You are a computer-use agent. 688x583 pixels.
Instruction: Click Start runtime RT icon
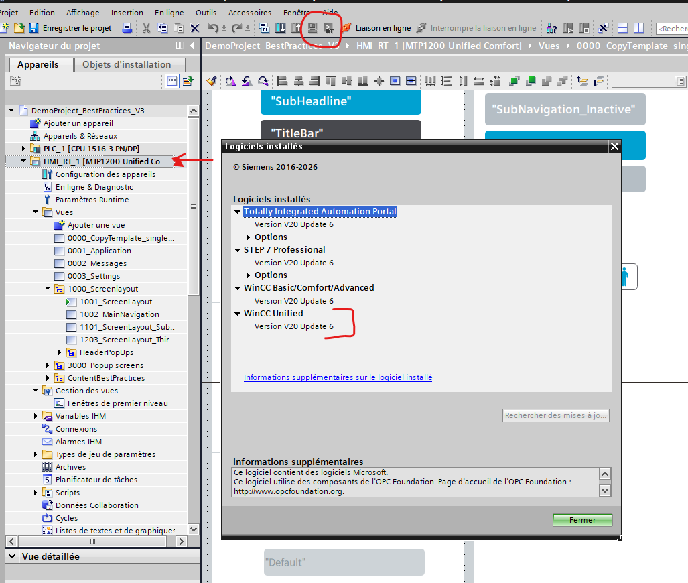coord(328,28)
